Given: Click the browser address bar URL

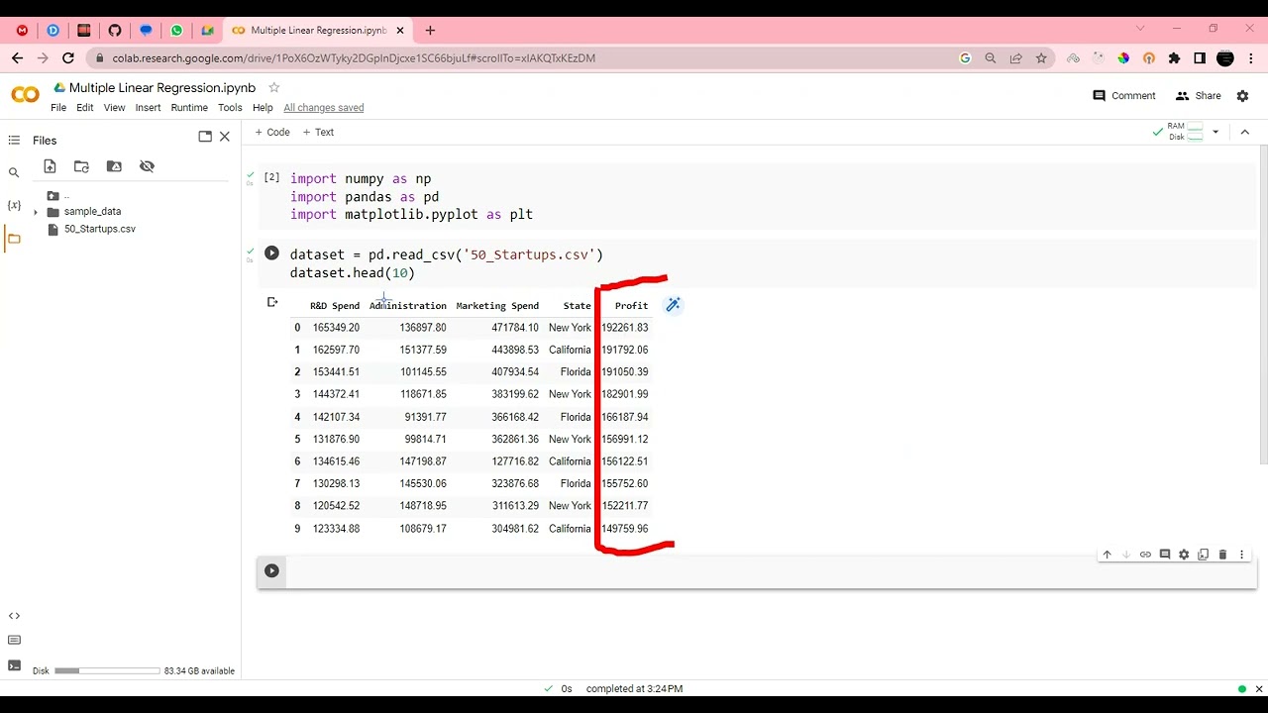Looking at the screenshot, I should (x=354, y=58).
